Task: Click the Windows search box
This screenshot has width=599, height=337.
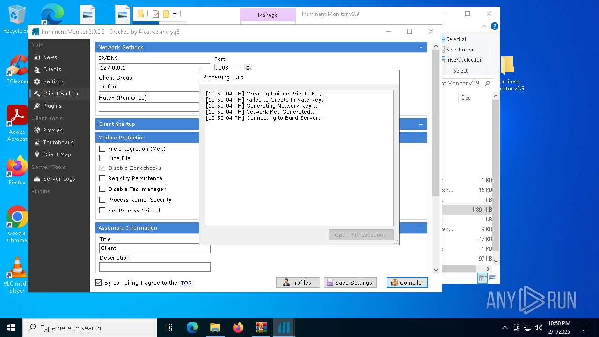Action: point(90,328)
